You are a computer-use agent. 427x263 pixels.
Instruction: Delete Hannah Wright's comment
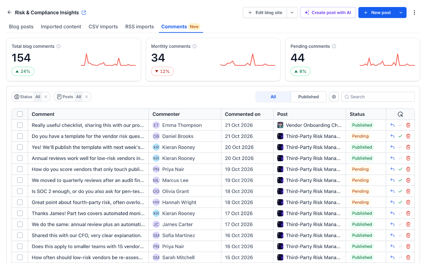pyautogui.click(x=408, y=202)
